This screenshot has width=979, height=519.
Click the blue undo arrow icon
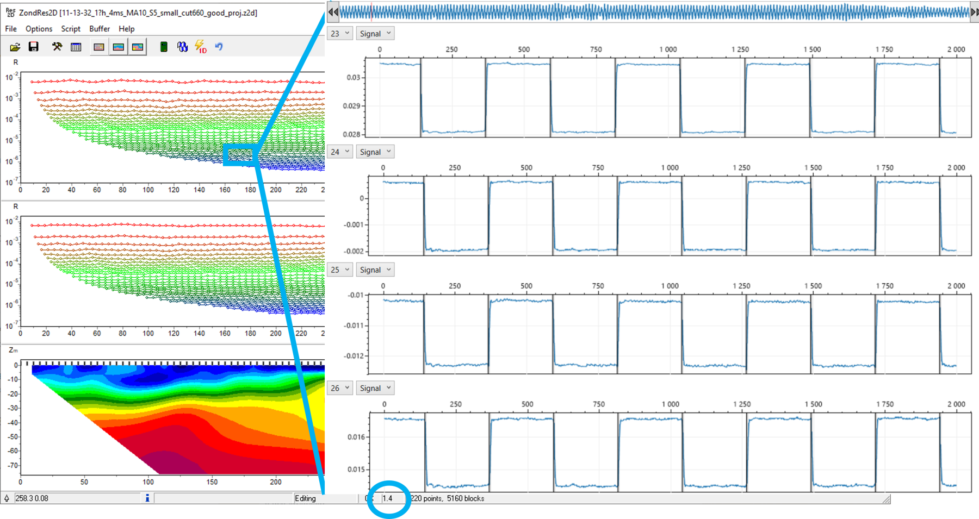219,47
